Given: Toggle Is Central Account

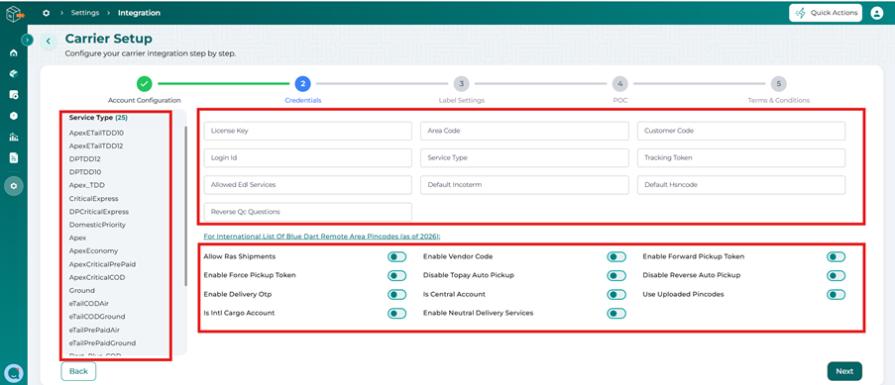Looking at the screenshot, I should (x=616, y=295).
